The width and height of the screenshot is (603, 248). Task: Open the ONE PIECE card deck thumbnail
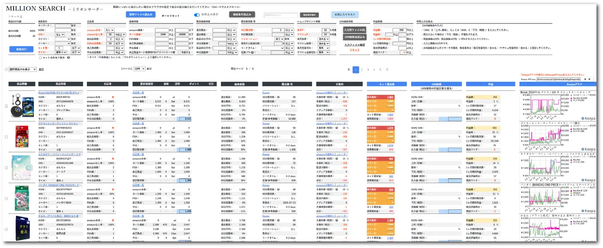click(x=22, y=198)
